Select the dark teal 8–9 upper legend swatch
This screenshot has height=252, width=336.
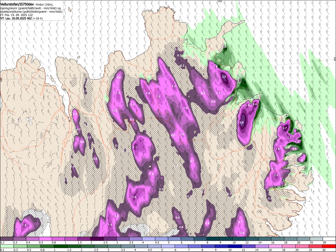tap(213, 239)
